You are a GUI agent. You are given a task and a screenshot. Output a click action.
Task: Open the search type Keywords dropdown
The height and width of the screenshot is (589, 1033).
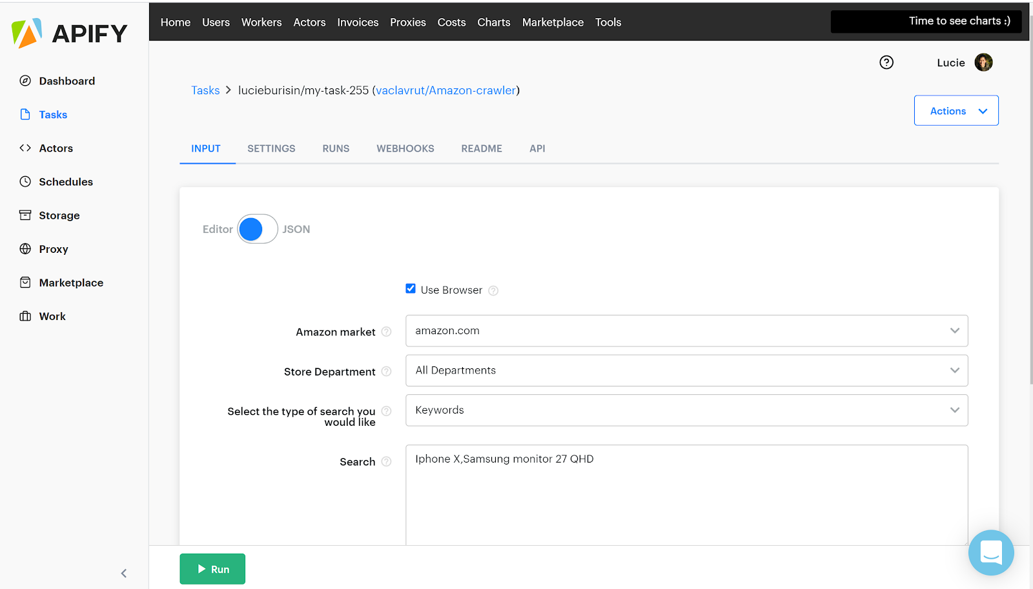pos(686,410)
